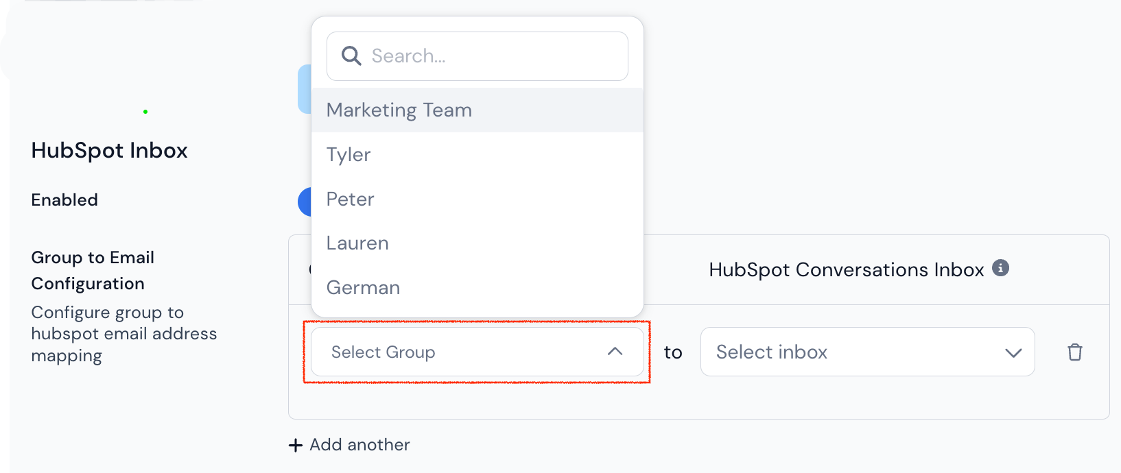Click the magnifier icon in the search box
This screenshot has height=473, width=1121.
tap(351, 56)
